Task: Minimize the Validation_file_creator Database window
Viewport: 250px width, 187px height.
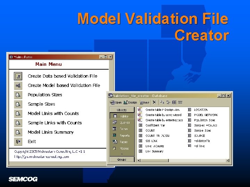Action: click(219, 96)
